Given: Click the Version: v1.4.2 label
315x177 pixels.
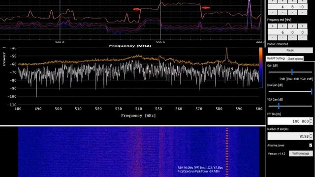Looking at the screenshot, I should pos(277,154).
